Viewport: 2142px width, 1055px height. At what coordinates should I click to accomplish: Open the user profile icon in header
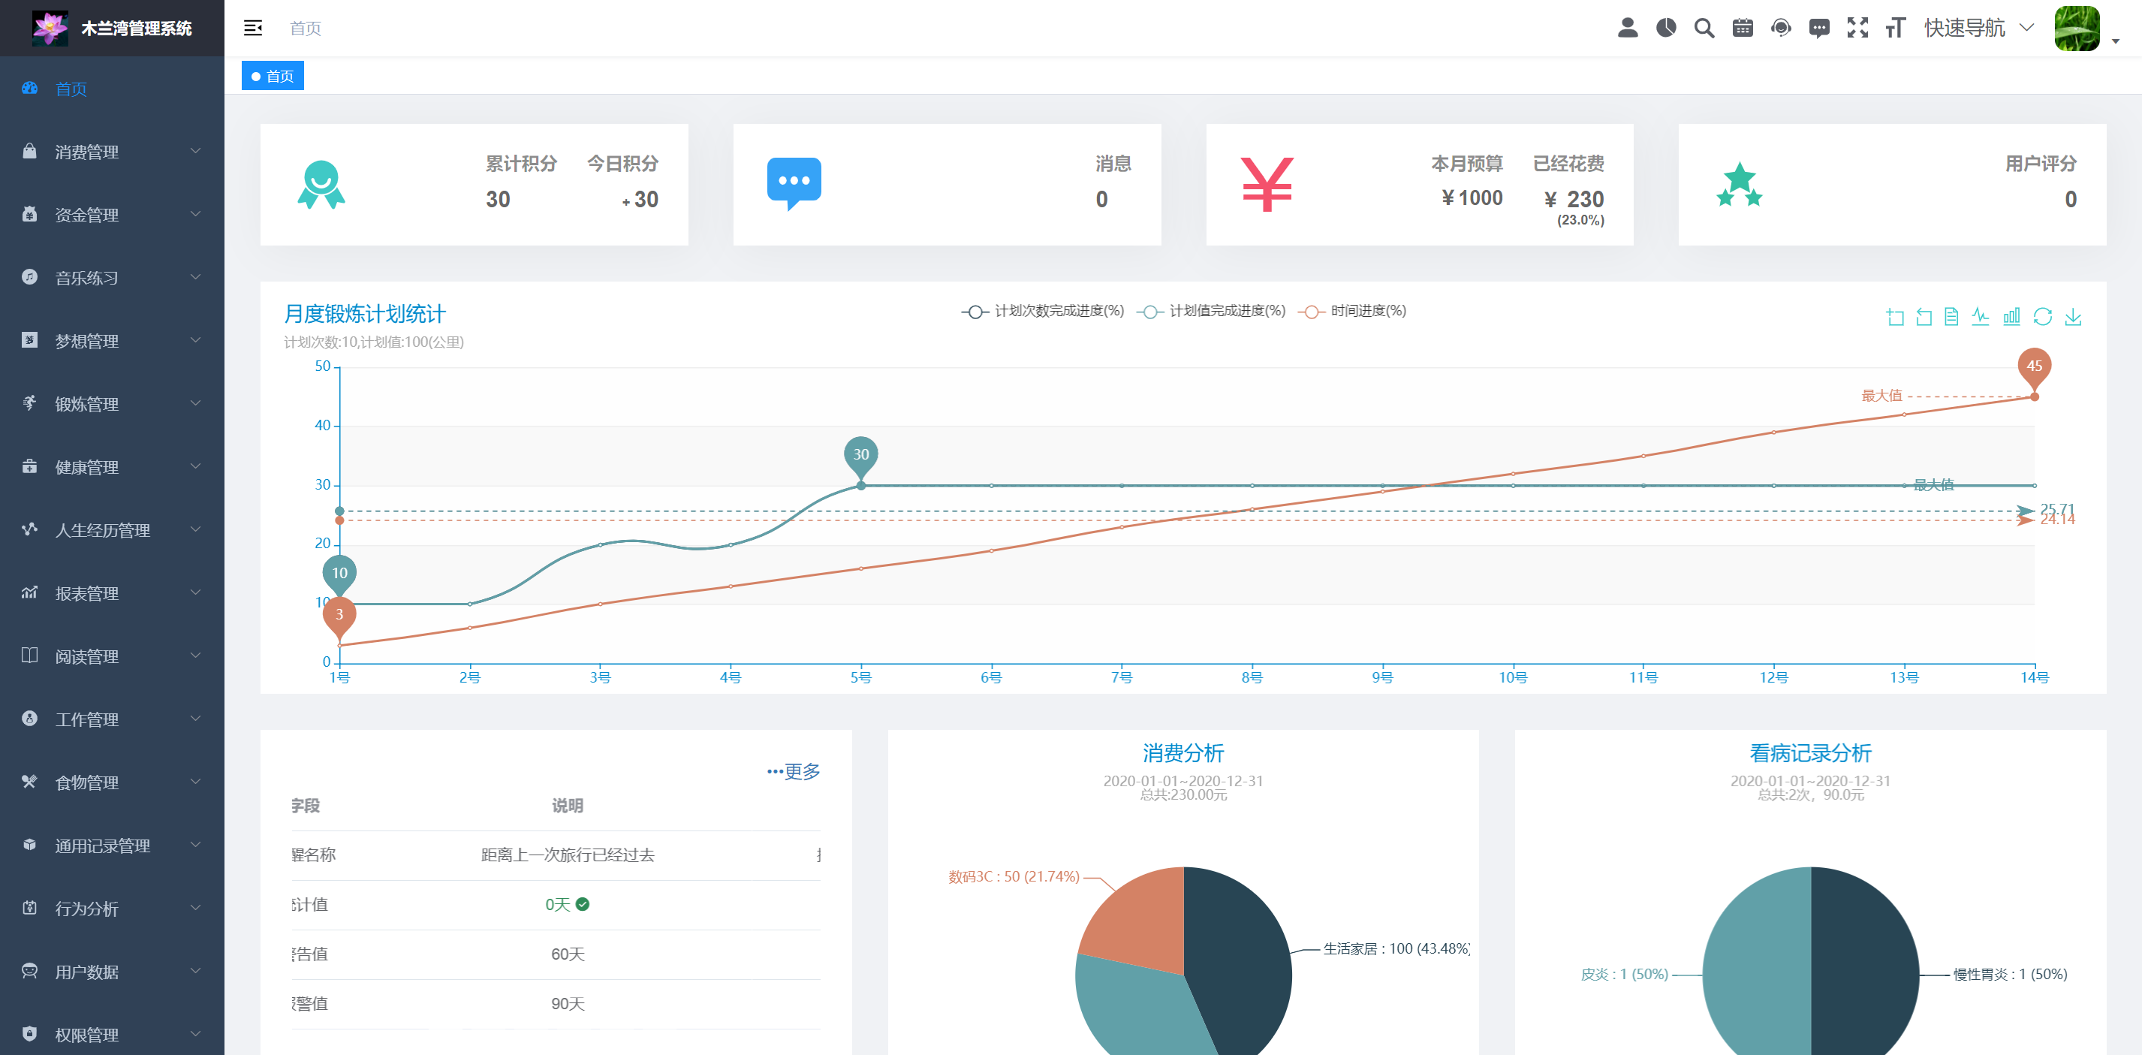1627,29
